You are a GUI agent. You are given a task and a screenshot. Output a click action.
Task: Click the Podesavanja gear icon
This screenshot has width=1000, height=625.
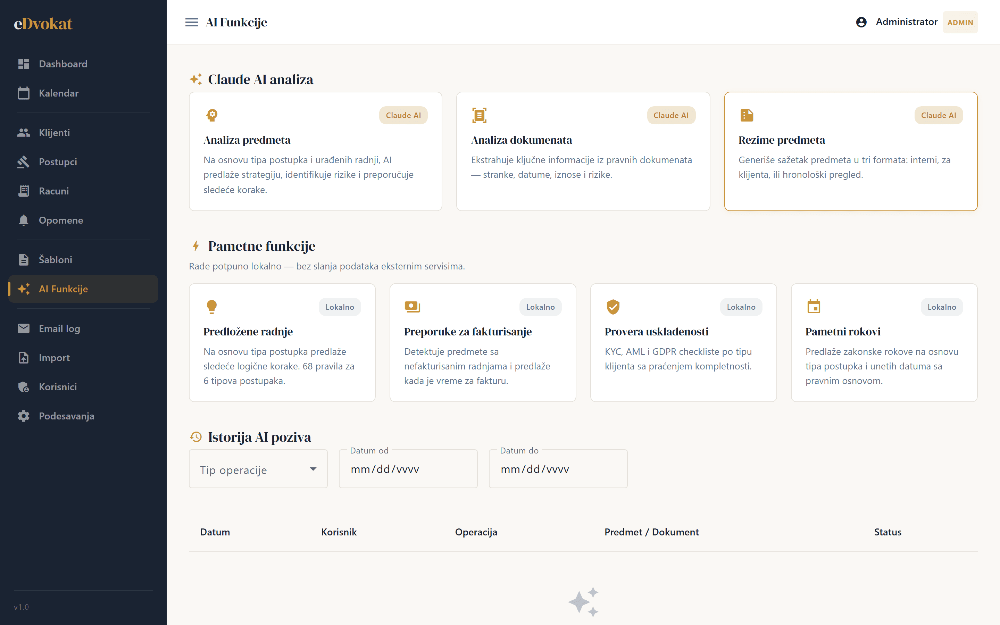pos(24,416)
